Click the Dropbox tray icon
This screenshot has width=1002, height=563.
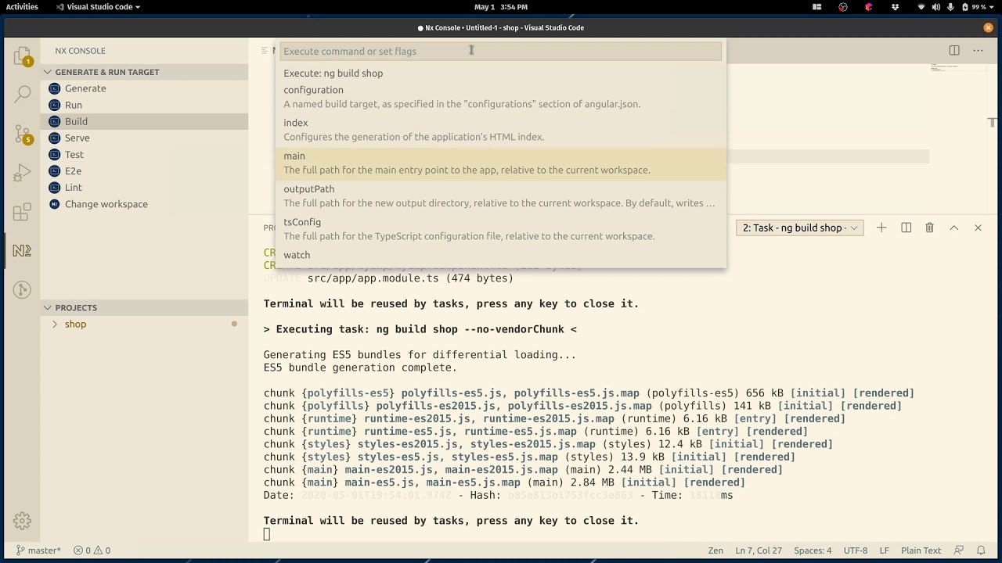coord(895,7)
